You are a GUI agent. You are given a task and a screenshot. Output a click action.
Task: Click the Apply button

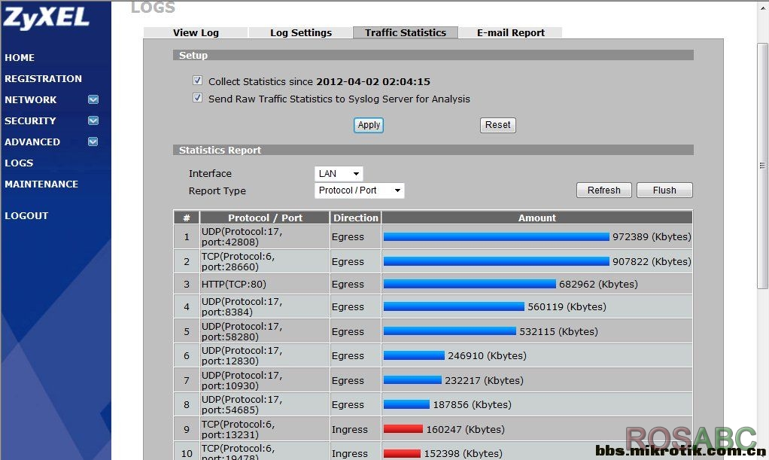pos(369,125)
